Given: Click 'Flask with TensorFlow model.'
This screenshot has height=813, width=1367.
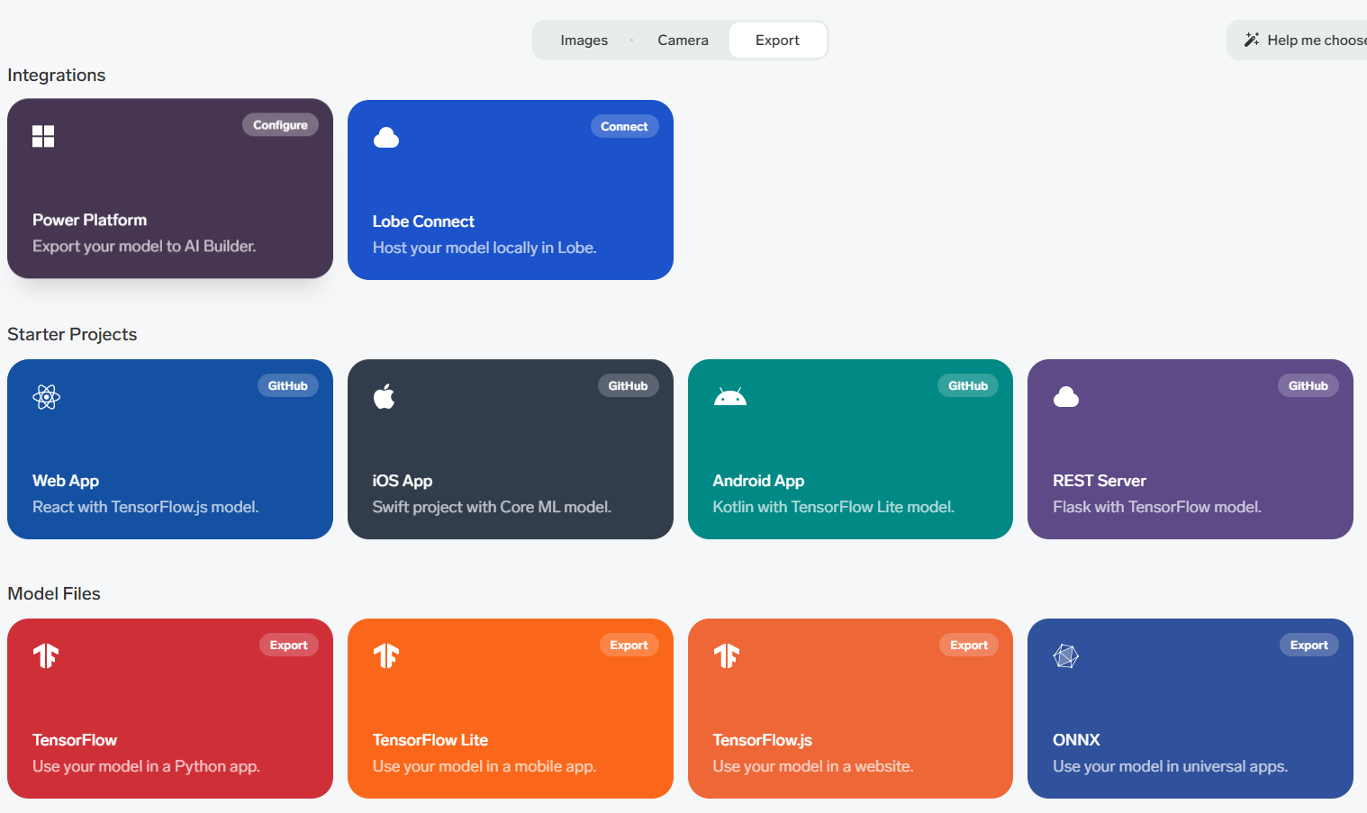Looking at the screenshot, I should [1157, 507].
